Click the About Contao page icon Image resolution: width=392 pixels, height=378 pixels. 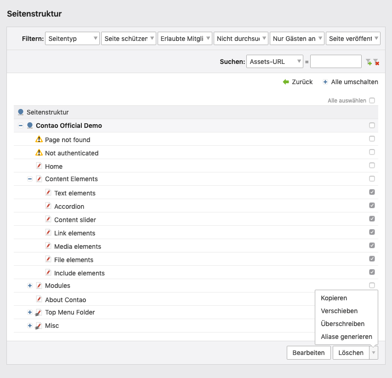[39, 299]
